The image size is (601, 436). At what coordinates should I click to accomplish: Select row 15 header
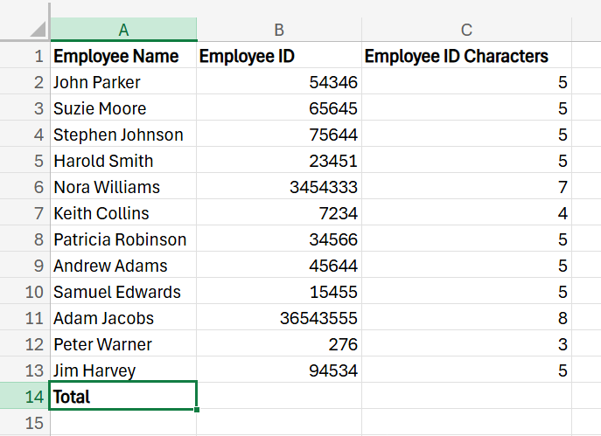click(x=24, y=423)
